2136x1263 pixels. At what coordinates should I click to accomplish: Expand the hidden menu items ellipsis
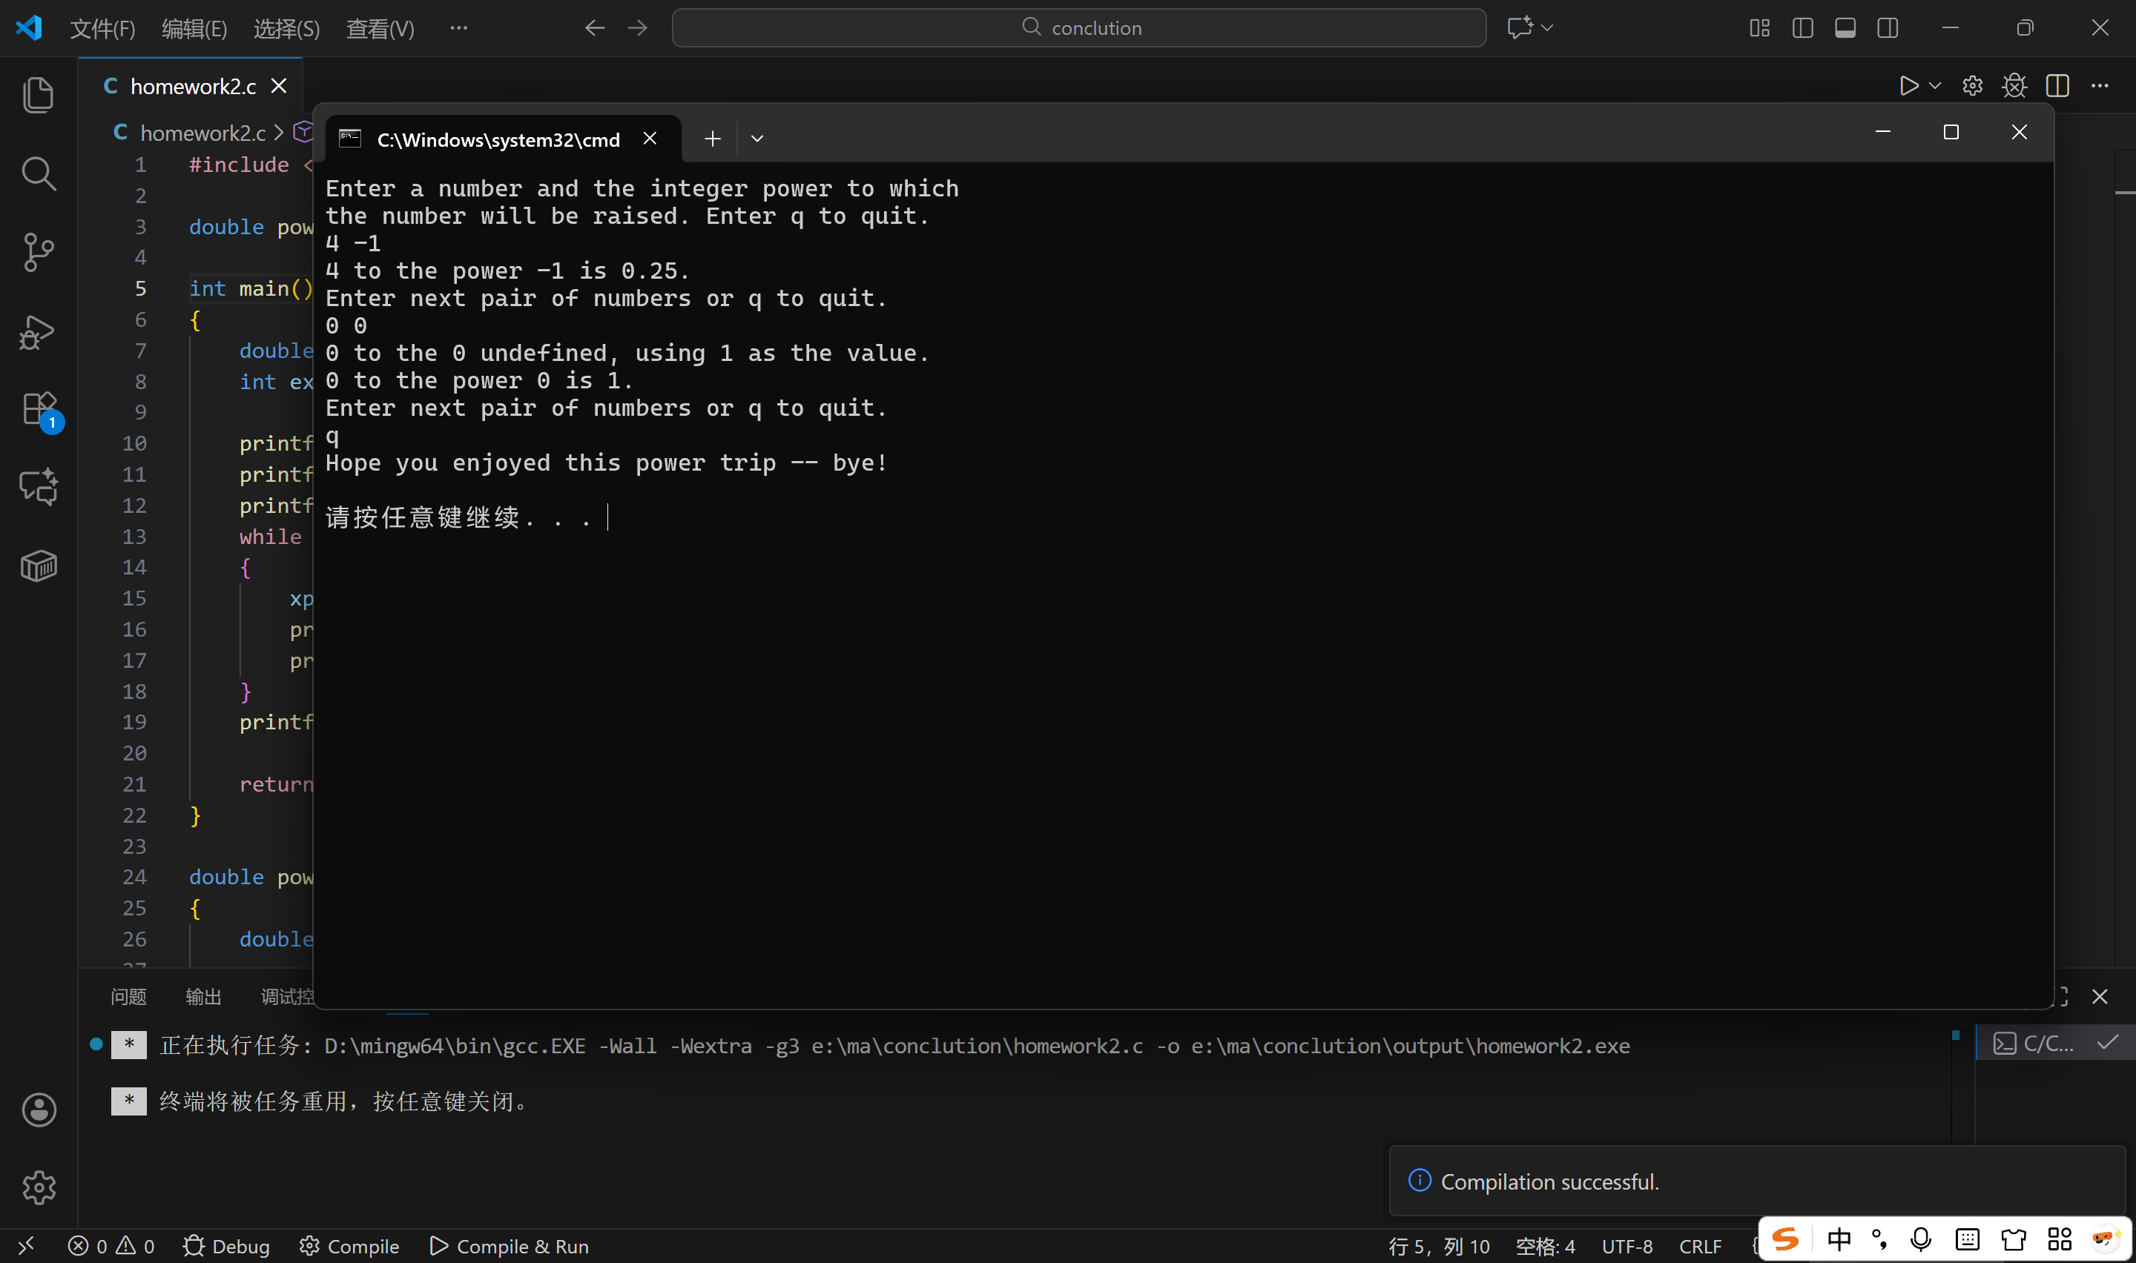coord(458,28)
